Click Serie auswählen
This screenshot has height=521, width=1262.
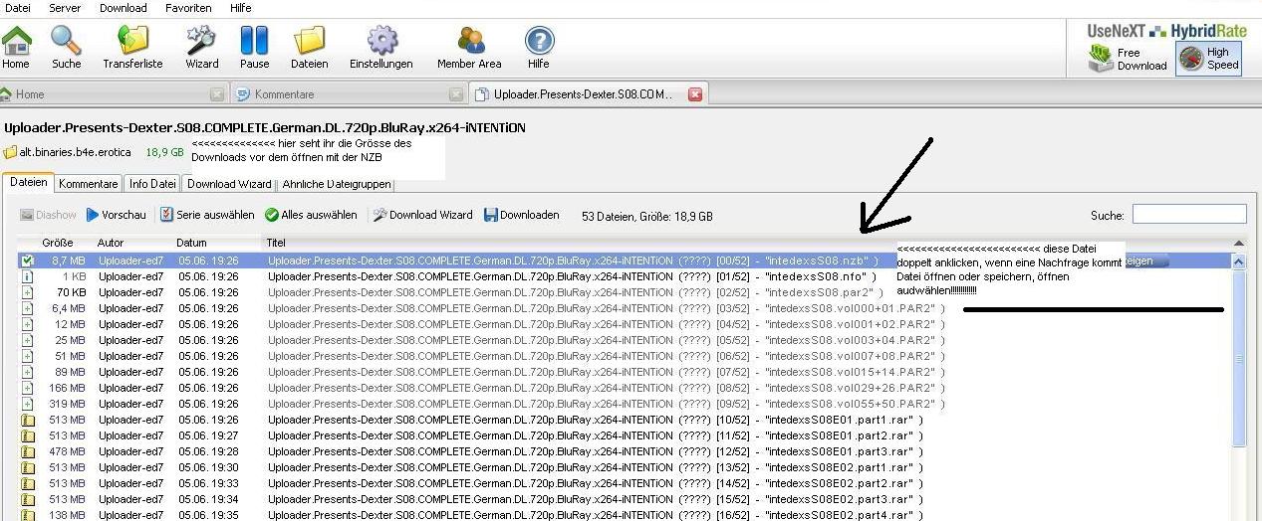[x=207, y=215]
